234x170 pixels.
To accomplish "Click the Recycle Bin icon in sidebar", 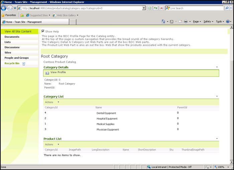I will pyautogui.click(x=24, y=63).
